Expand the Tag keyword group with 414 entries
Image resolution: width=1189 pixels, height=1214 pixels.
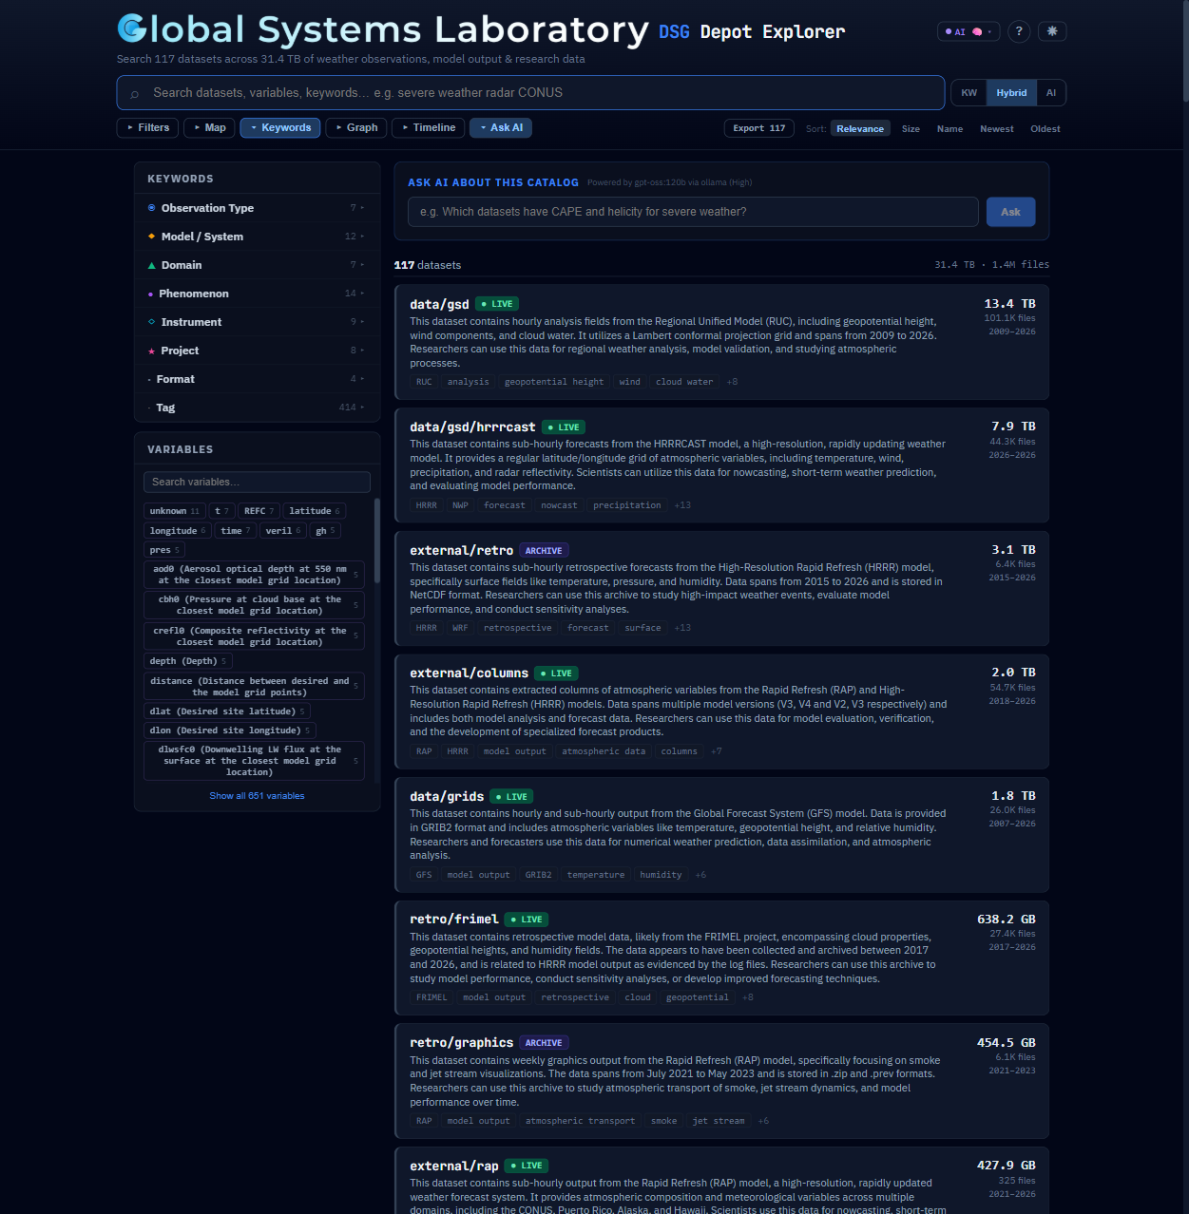pos(257,408)
